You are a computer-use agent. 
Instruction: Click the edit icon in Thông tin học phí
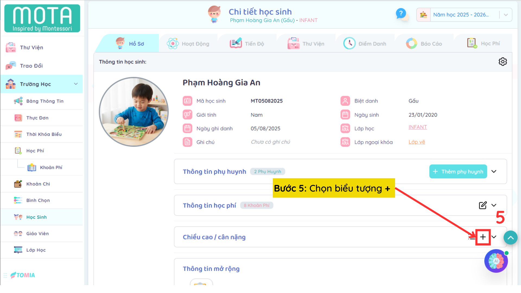click(482, 205)
